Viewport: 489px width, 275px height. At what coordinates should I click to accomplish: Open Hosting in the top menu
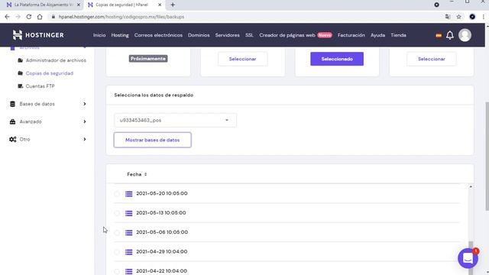point(120,35)
